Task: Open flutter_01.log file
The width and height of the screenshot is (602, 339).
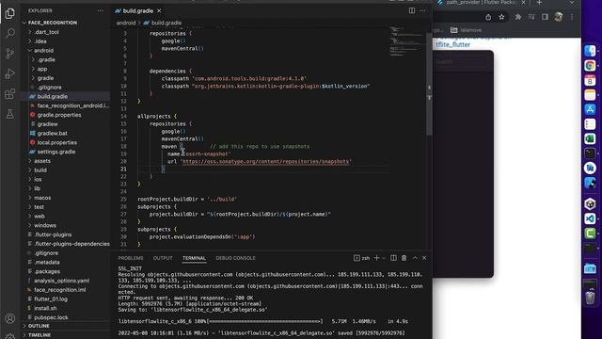Action: click(51, 299)
